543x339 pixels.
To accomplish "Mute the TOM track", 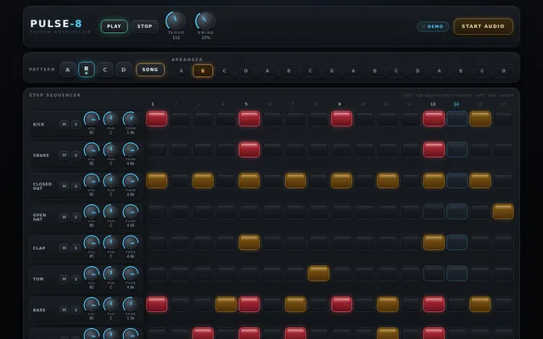I will (64, 279).
